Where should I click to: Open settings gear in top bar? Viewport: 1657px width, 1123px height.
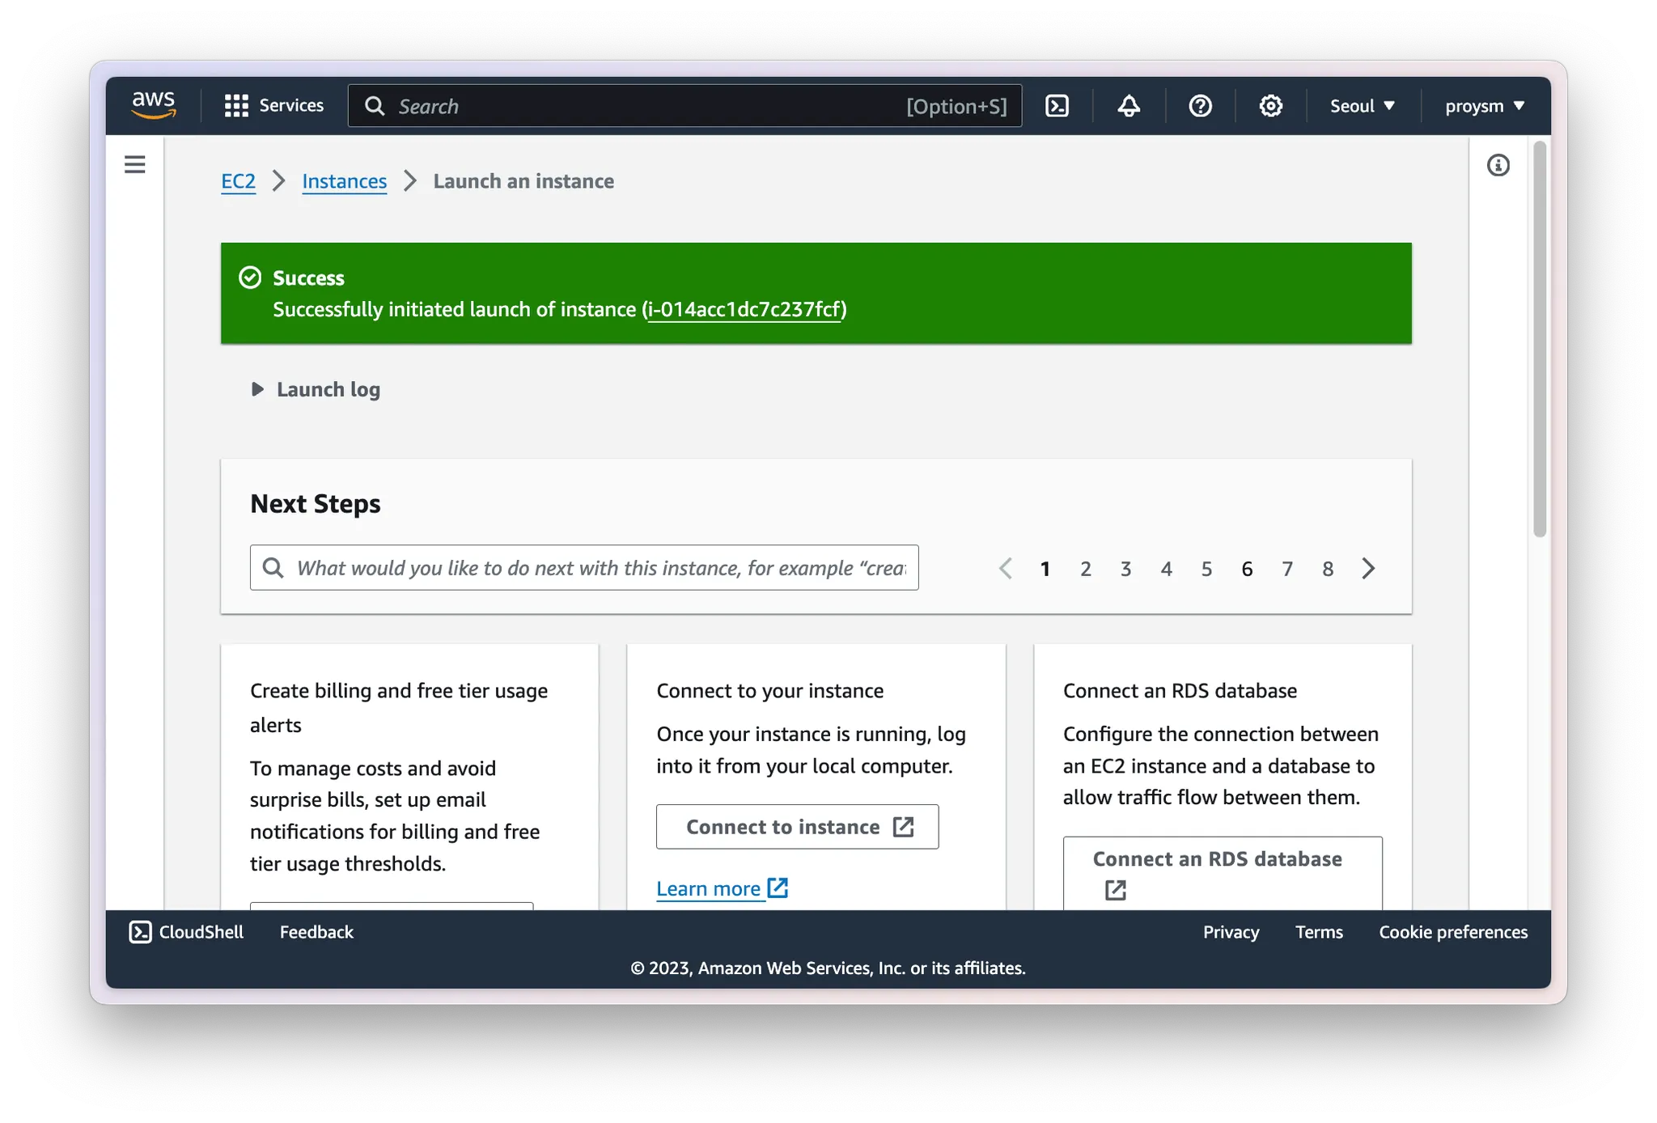1270,106
